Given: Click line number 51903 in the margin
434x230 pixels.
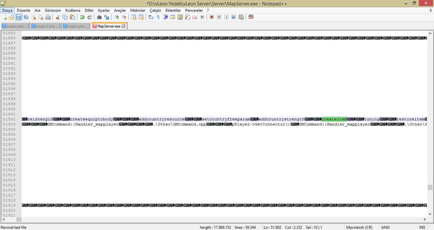Looking at the screenshot, I should 9,124.
